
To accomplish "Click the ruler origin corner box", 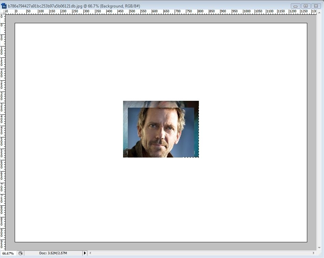I will 2,12.
